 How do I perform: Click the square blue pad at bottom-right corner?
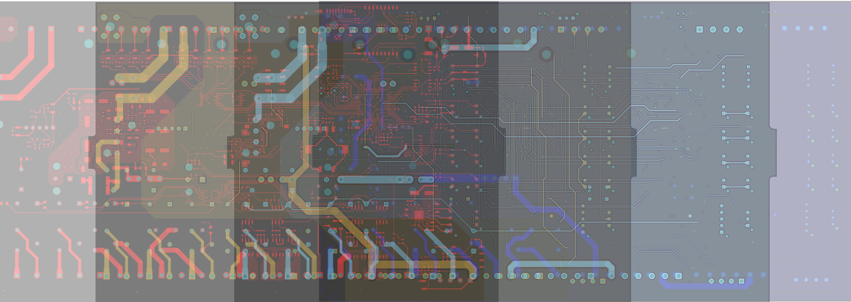tap(826, 280)
